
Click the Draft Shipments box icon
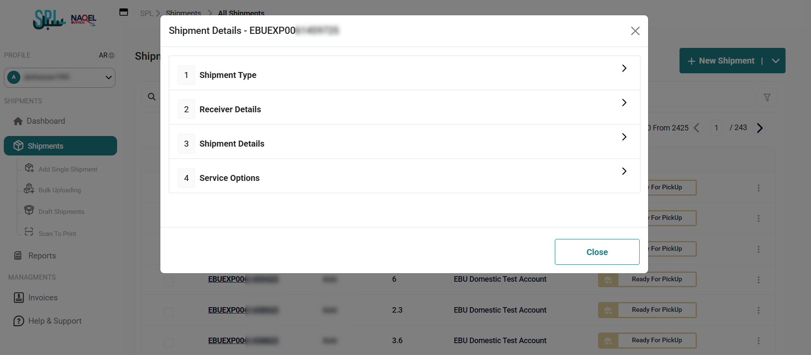29,210
